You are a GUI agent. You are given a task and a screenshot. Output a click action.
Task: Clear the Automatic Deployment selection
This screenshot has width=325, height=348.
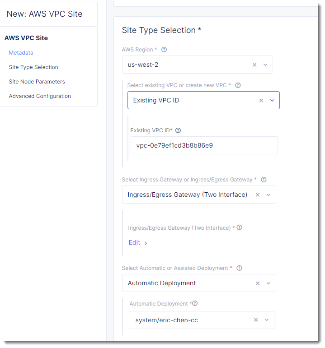258,283
